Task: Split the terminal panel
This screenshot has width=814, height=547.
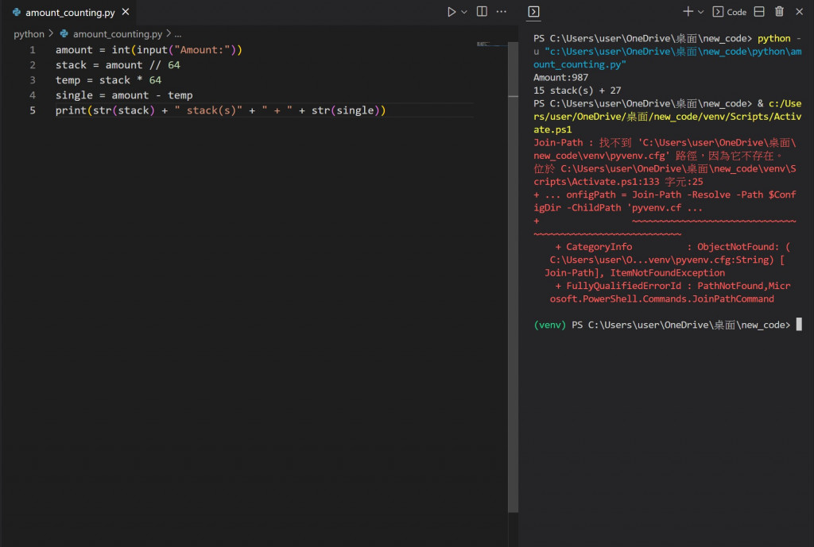Action: [x=759, y=11]
